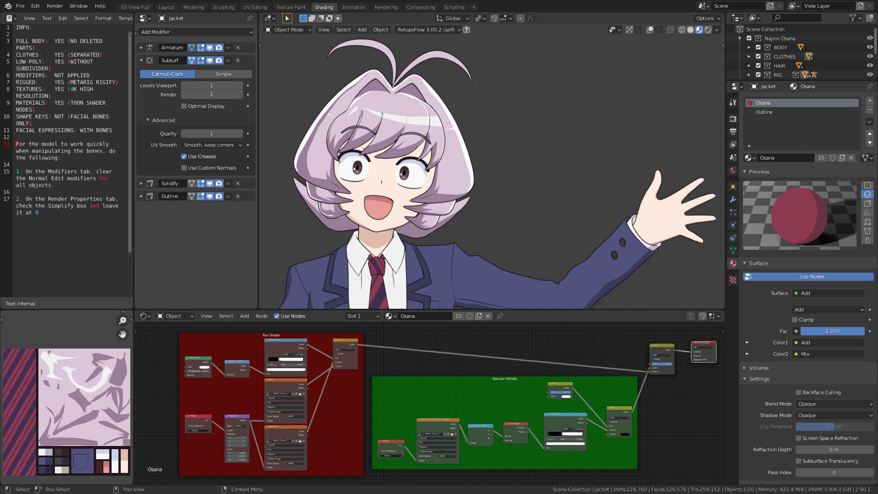Expand the BODY collection in outliner

(x=749, y=48)
